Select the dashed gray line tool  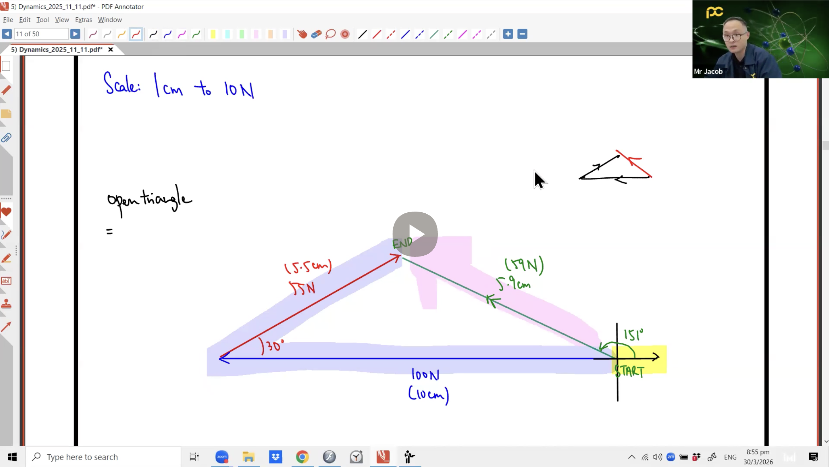[x=491, y=34]
